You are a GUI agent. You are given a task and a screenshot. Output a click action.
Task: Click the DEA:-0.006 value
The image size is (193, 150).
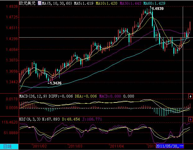point(86,96)
